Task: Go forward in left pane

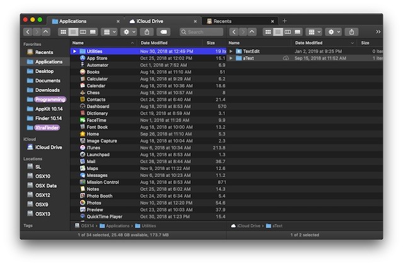Action: 37,32
